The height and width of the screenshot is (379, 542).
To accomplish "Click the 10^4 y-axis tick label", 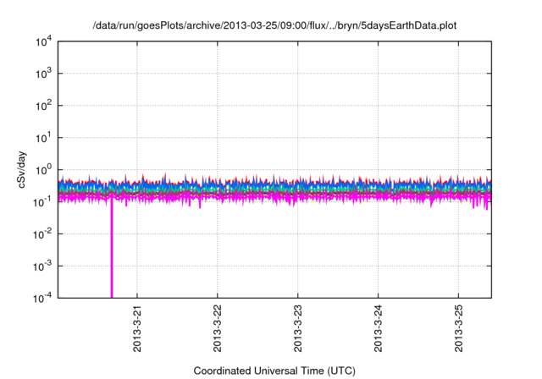I will [43, 41].
